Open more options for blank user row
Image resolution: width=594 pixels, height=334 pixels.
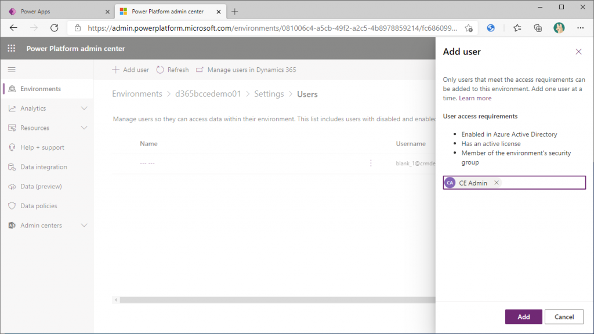371,163
